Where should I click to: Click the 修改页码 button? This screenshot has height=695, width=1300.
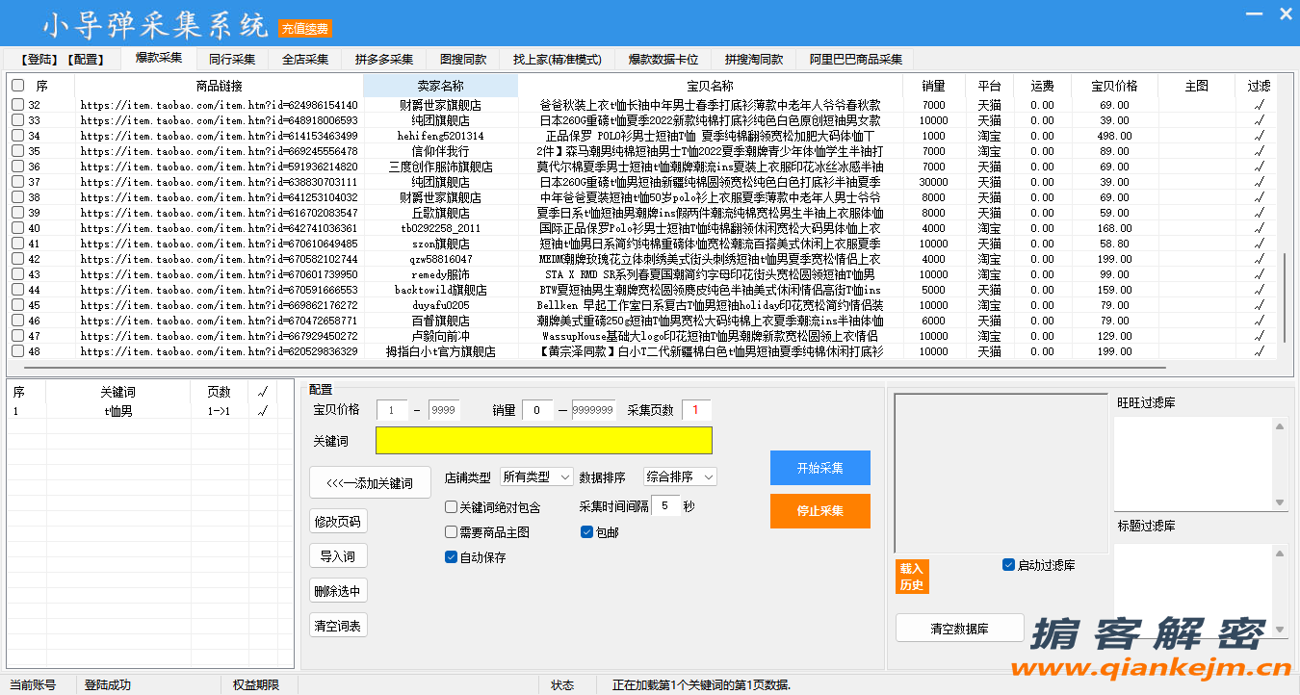[338, 522]
